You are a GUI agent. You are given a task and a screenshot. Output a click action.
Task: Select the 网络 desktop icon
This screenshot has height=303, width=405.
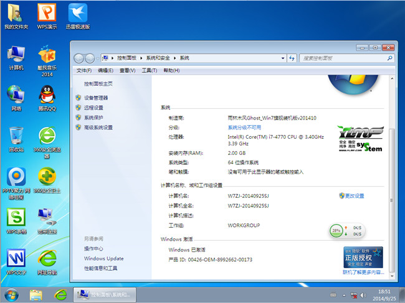point(16,98)
